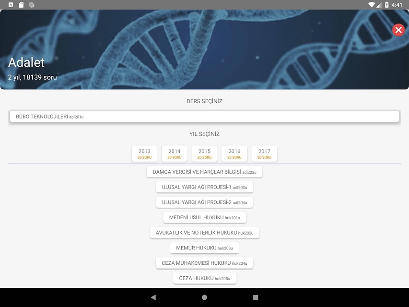
Task: Choose year 2014 exam questions
Action: pyautogui.click(x=175, y=154)
